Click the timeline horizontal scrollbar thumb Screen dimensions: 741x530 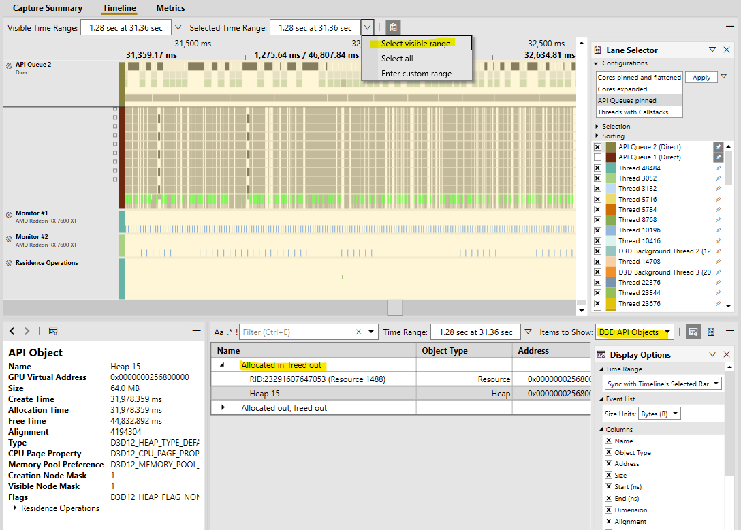[394, 308]
